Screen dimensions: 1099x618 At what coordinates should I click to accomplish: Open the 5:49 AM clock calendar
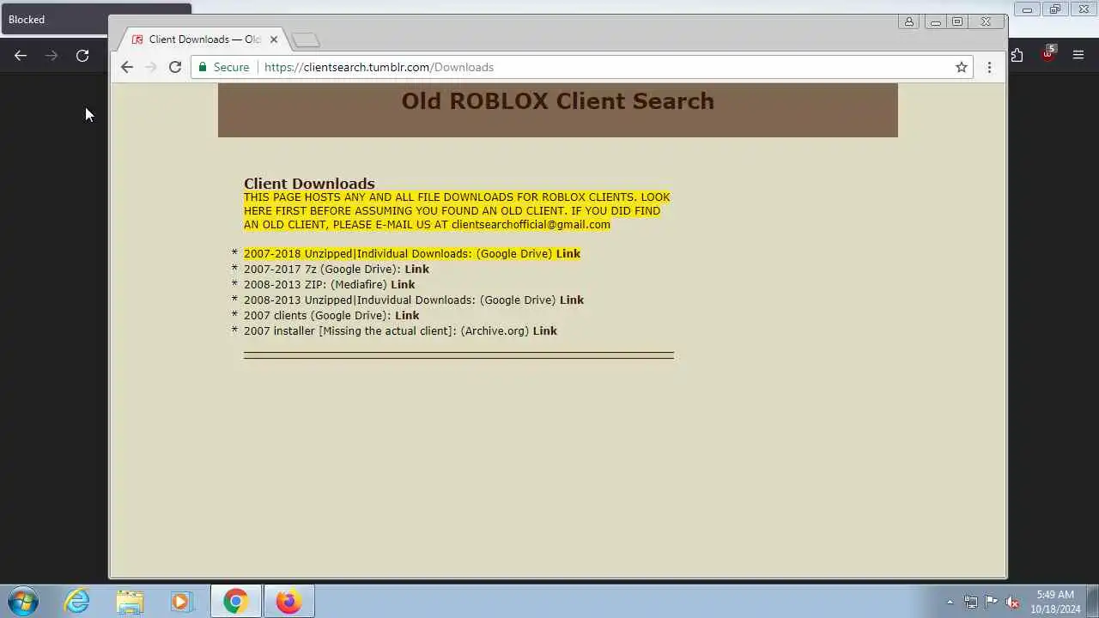coord(1055,602)
